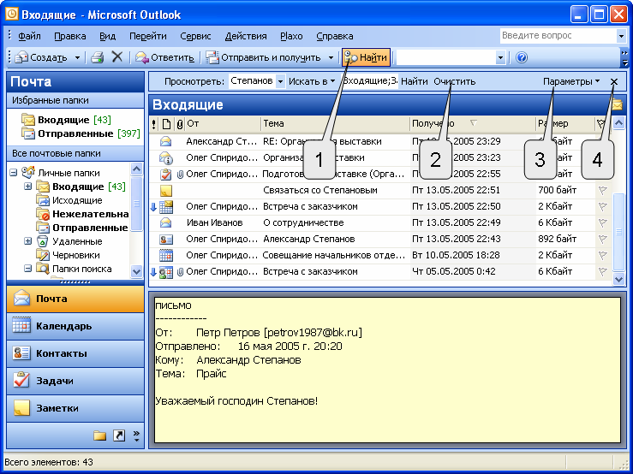Open the Сервис menu

pyautogui.click(x=195, y=36)
